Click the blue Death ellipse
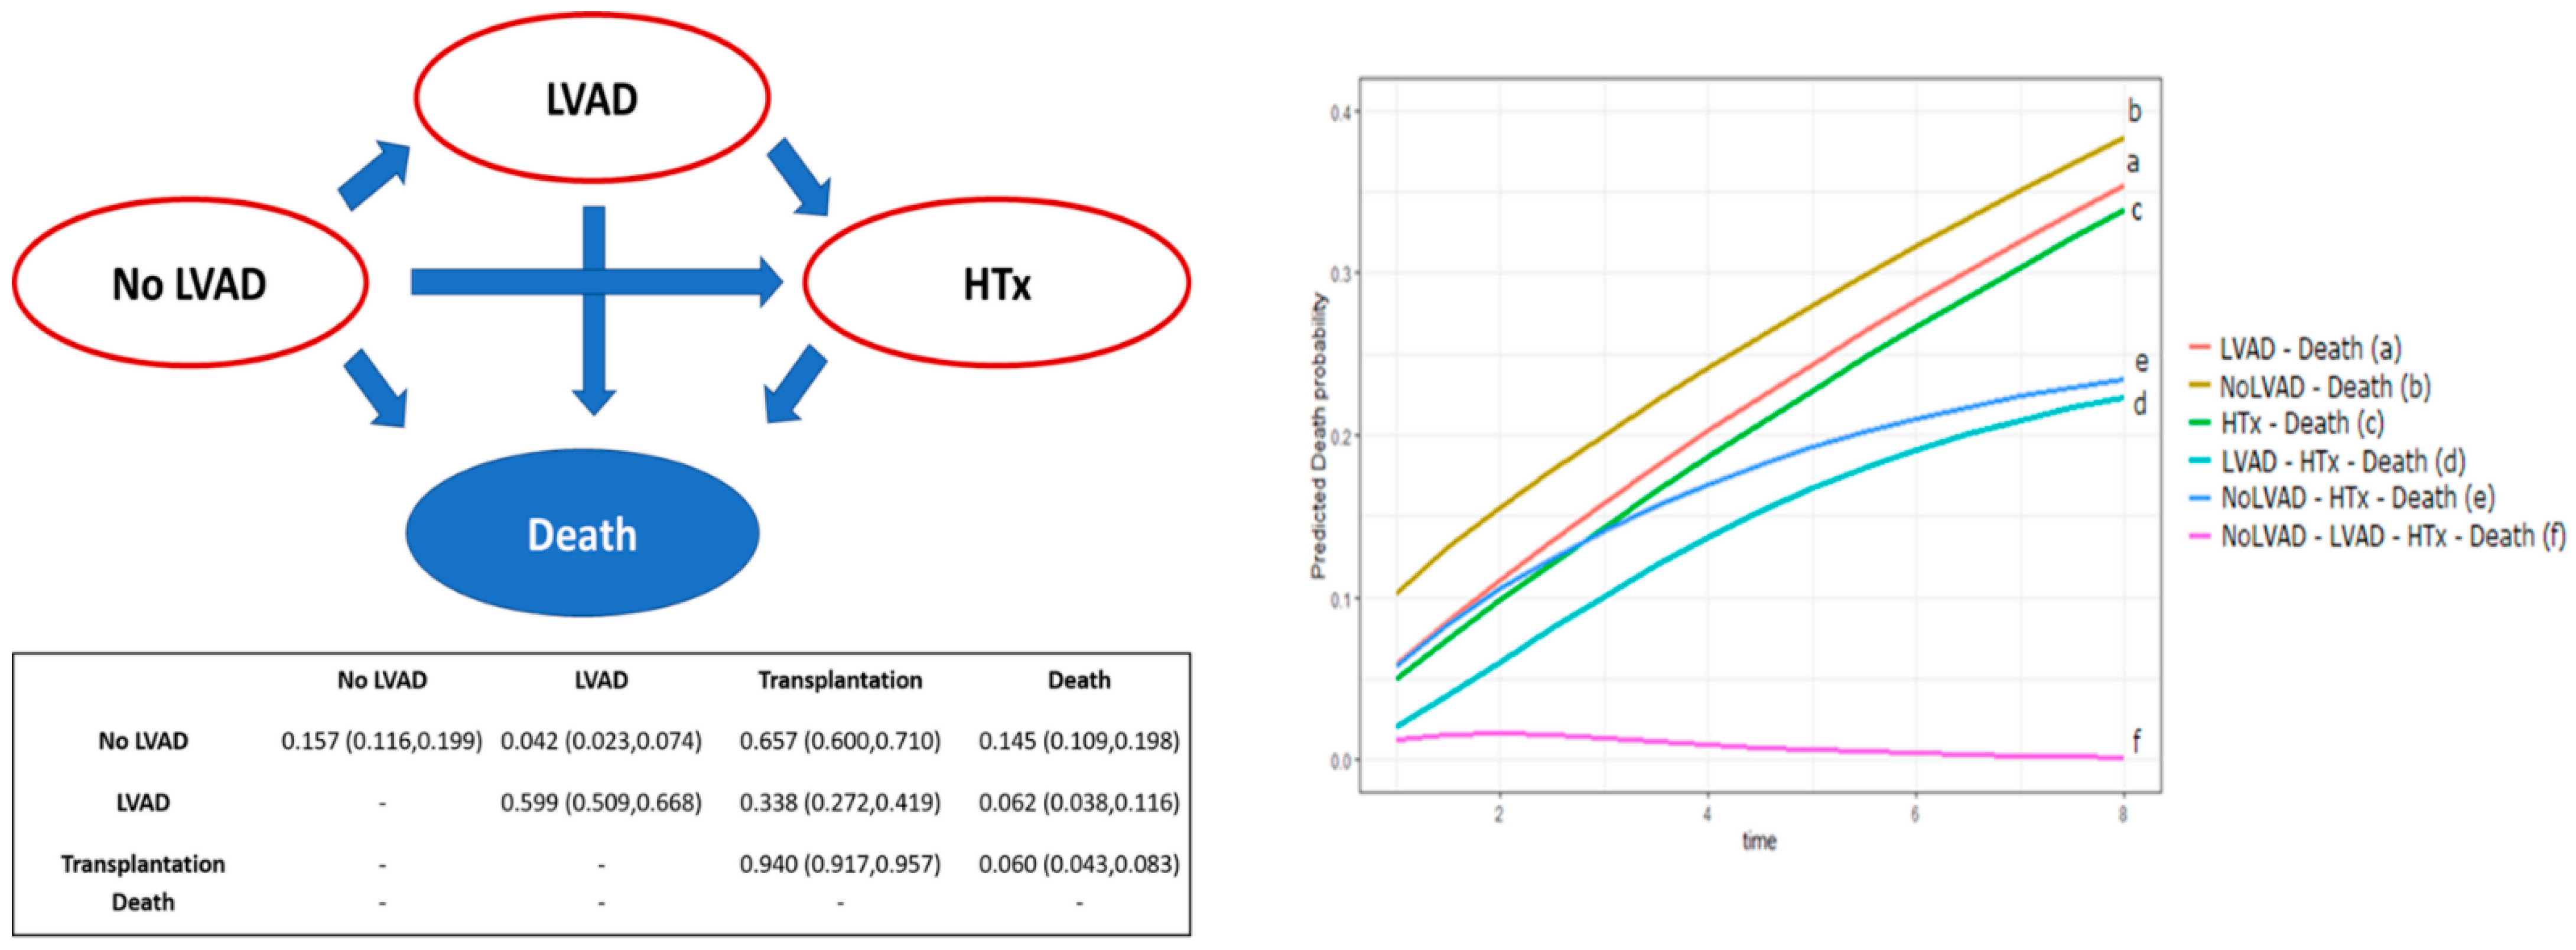Viewport: 2576px width, 950px height. [x=582, y=534]
